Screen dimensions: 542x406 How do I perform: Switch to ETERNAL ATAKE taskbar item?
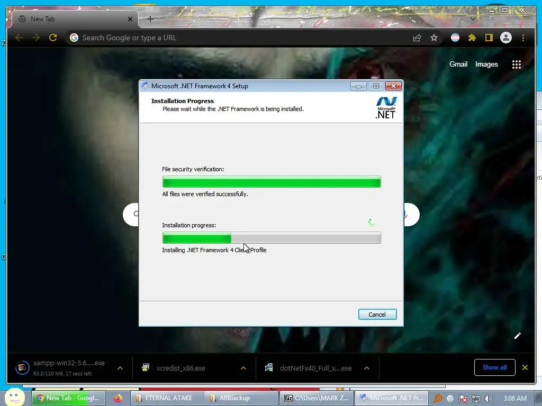click(x=167, y=398)
